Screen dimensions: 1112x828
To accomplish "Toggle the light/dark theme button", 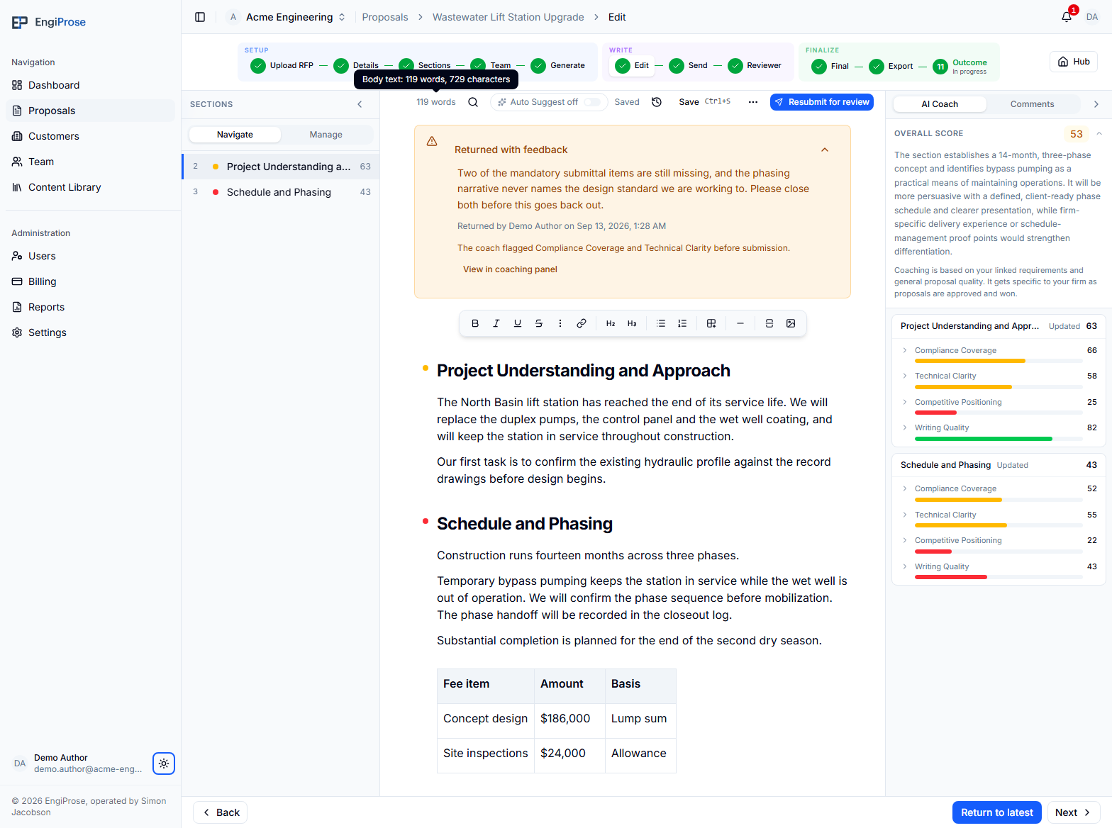I will coord(164,763).
